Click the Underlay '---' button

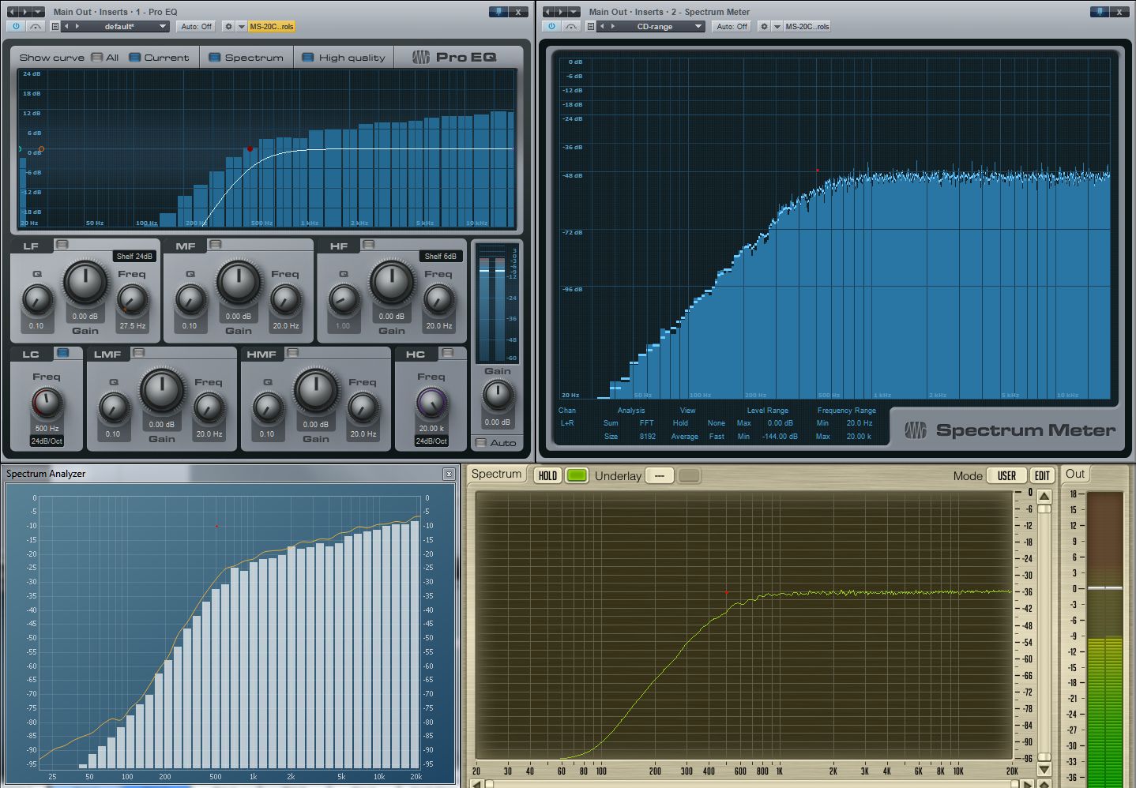[x=659, y=475]
